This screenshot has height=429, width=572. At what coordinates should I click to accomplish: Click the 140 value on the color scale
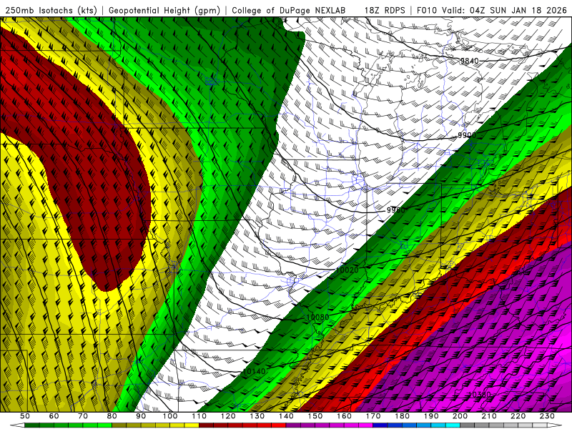coord(286,416)
